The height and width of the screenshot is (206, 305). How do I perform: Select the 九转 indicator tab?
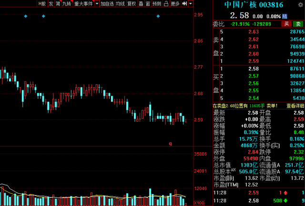(x=67, y=4)
